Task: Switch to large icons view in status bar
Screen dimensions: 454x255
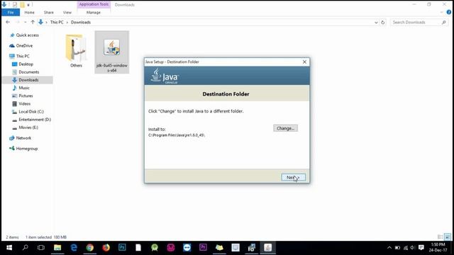Action: tap(448, 237)
